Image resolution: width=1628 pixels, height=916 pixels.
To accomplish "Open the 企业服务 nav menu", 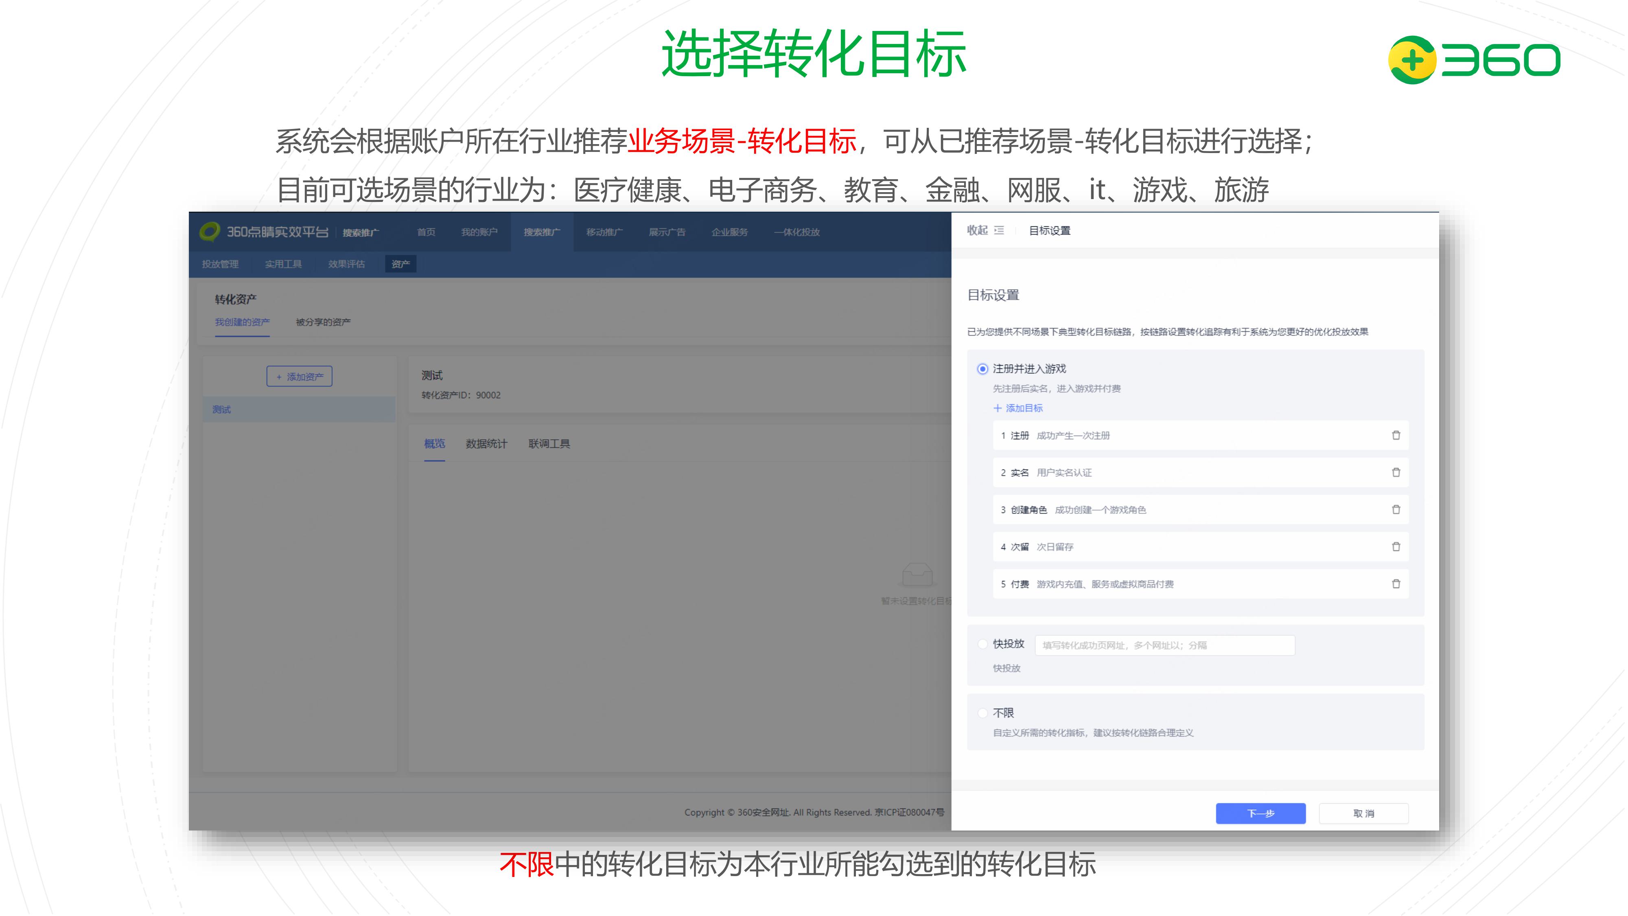I will (729, 232).
